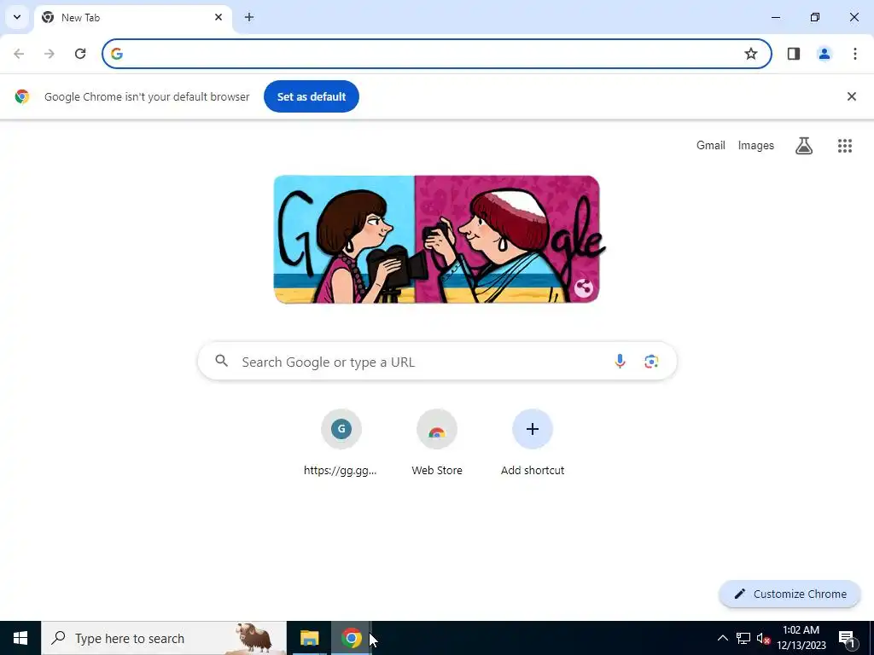Select the New Tab browser tab
The image size is (874, 655).
132,18
